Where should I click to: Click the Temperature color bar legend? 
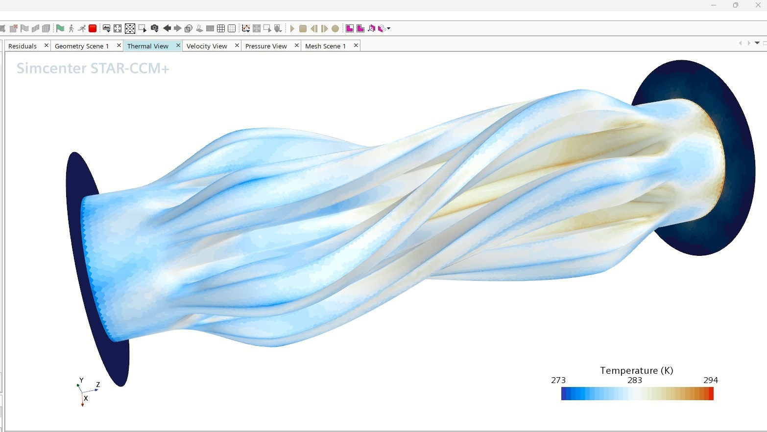pos(637,393)
